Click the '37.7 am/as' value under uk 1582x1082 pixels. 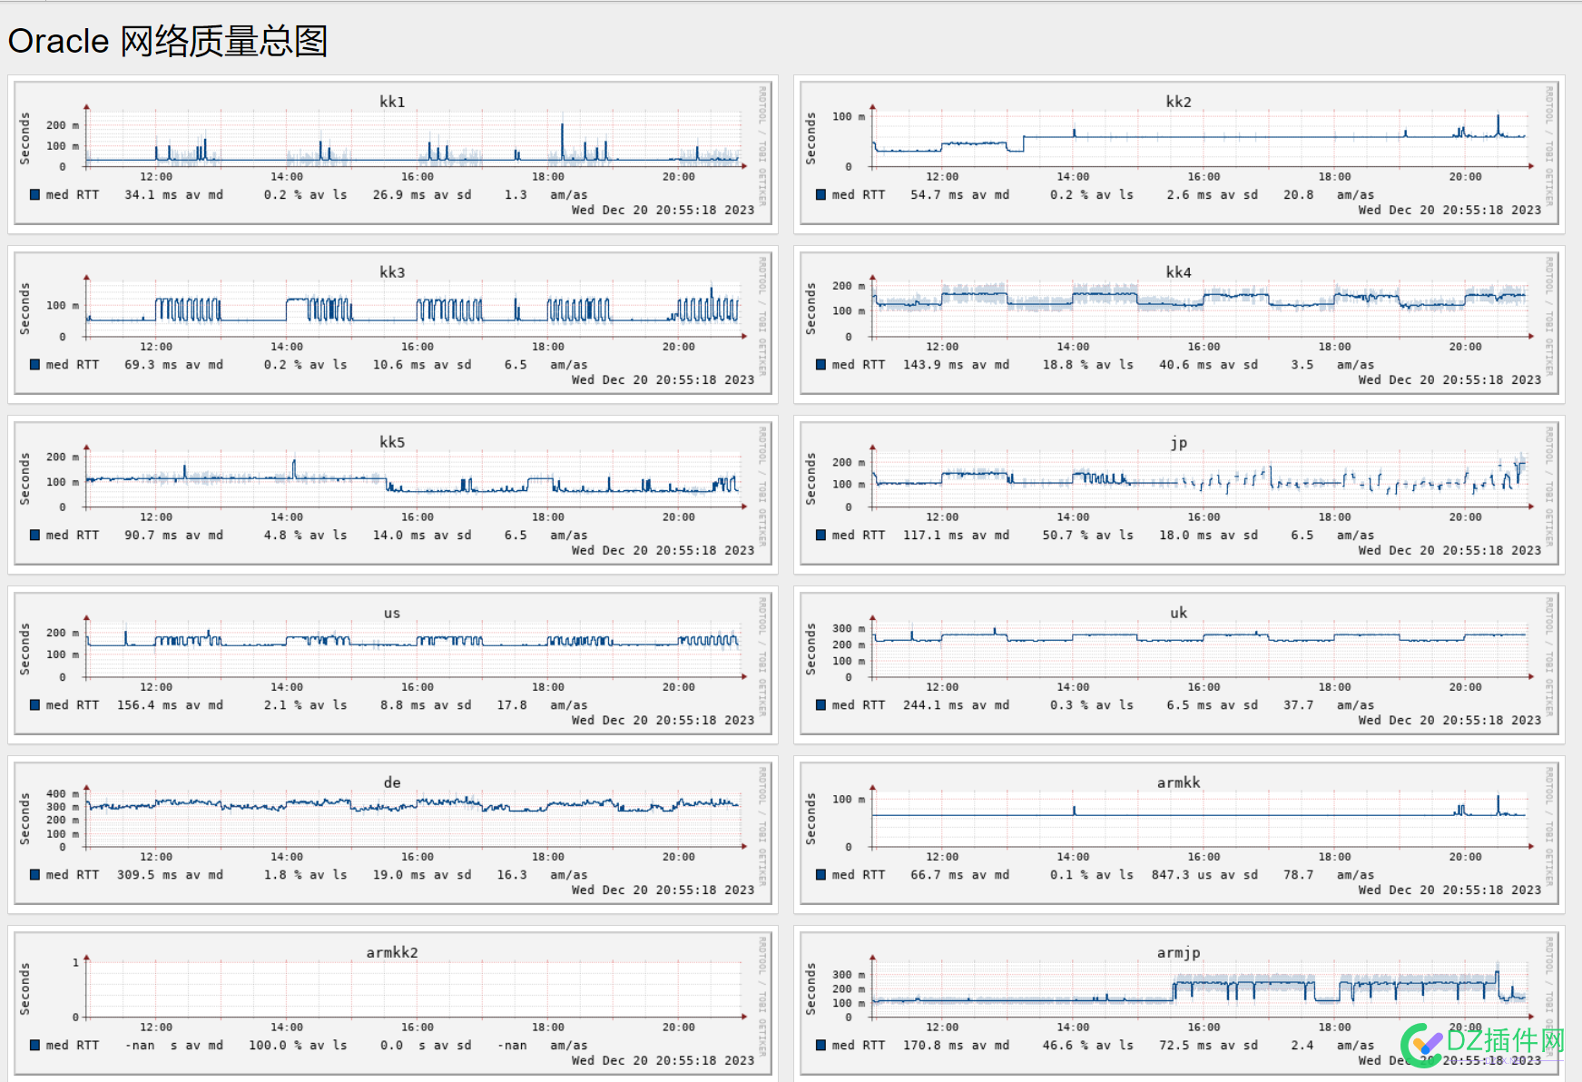[x=1329, y=704]
